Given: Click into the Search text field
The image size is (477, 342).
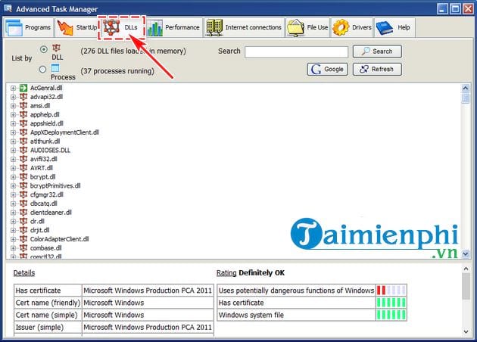Looking at the screenshot, I should [x=296, y=51].
